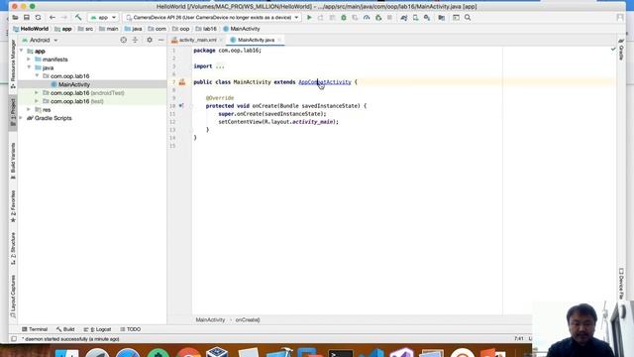Viewport: 634px width, 357px height.
Task: Navigate forward with the right arrow icon
Action: coord(63,18)
